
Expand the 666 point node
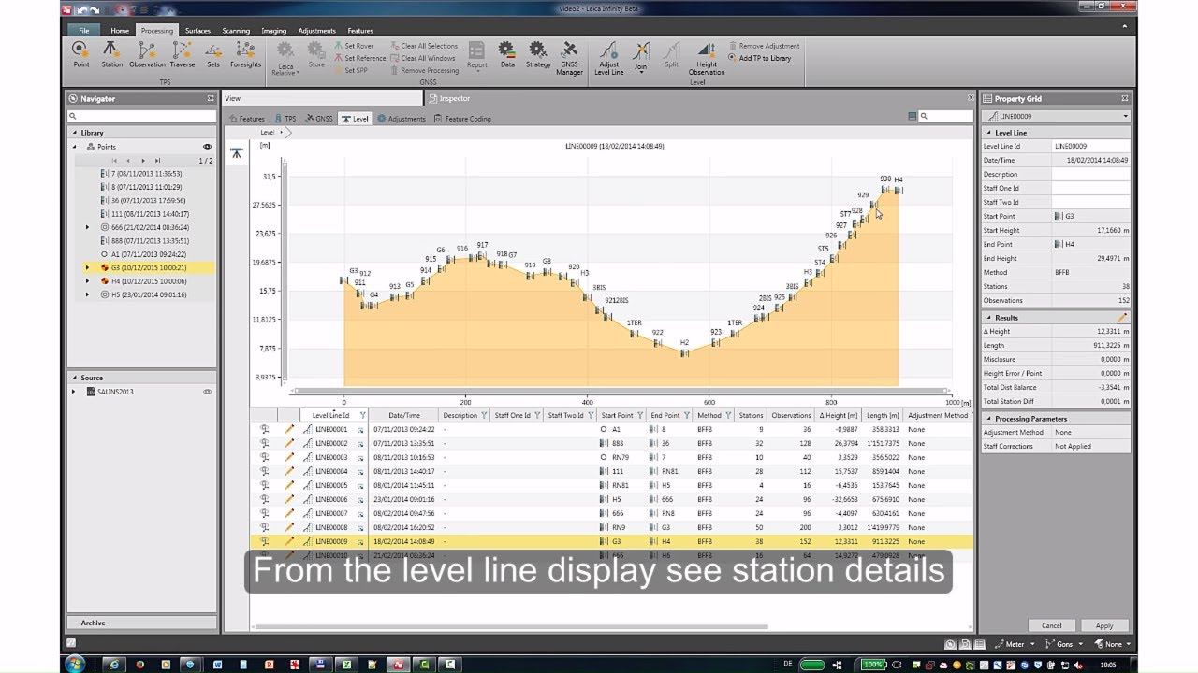pyautogui.click(x=88, y=227)
